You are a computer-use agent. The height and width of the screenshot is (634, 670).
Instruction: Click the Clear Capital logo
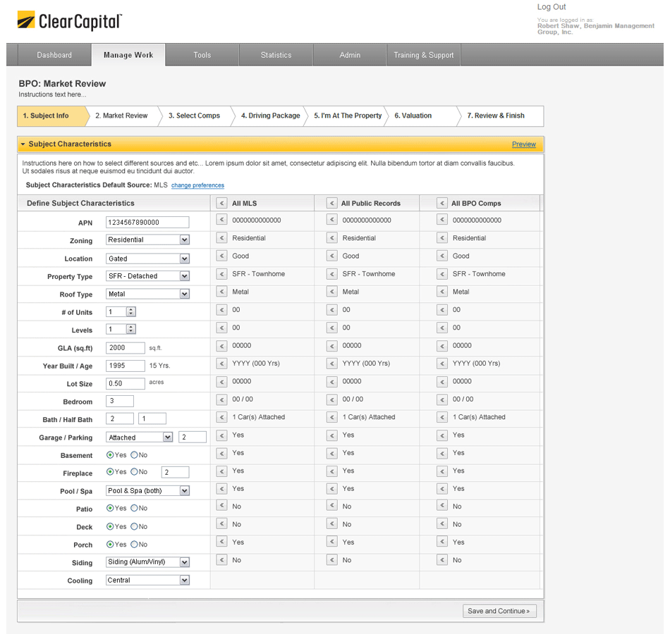point(69,21)
